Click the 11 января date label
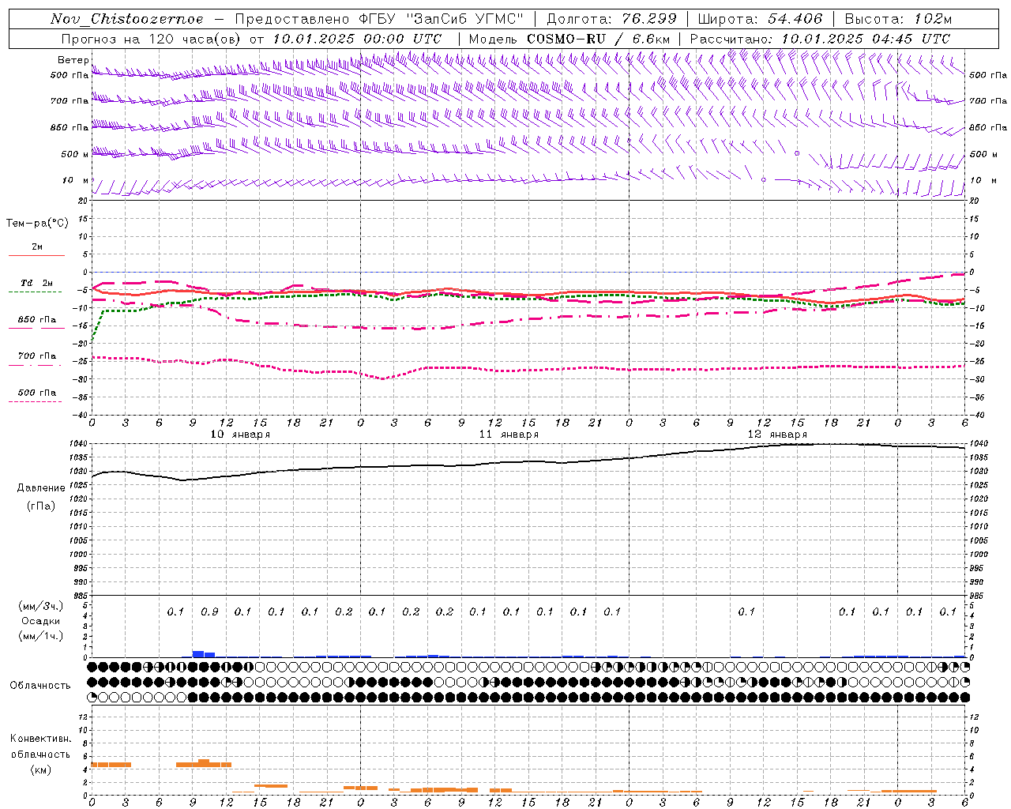 (509, 434)
